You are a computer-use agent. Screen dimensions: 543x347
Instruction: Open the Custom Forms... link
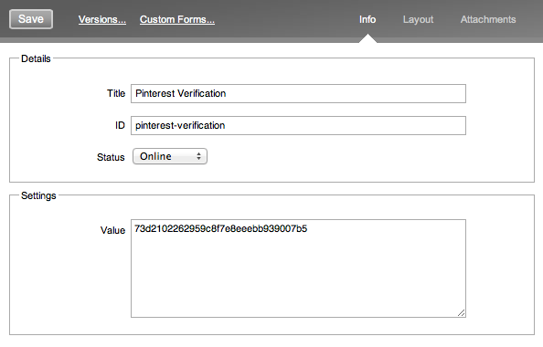(177, 19)
